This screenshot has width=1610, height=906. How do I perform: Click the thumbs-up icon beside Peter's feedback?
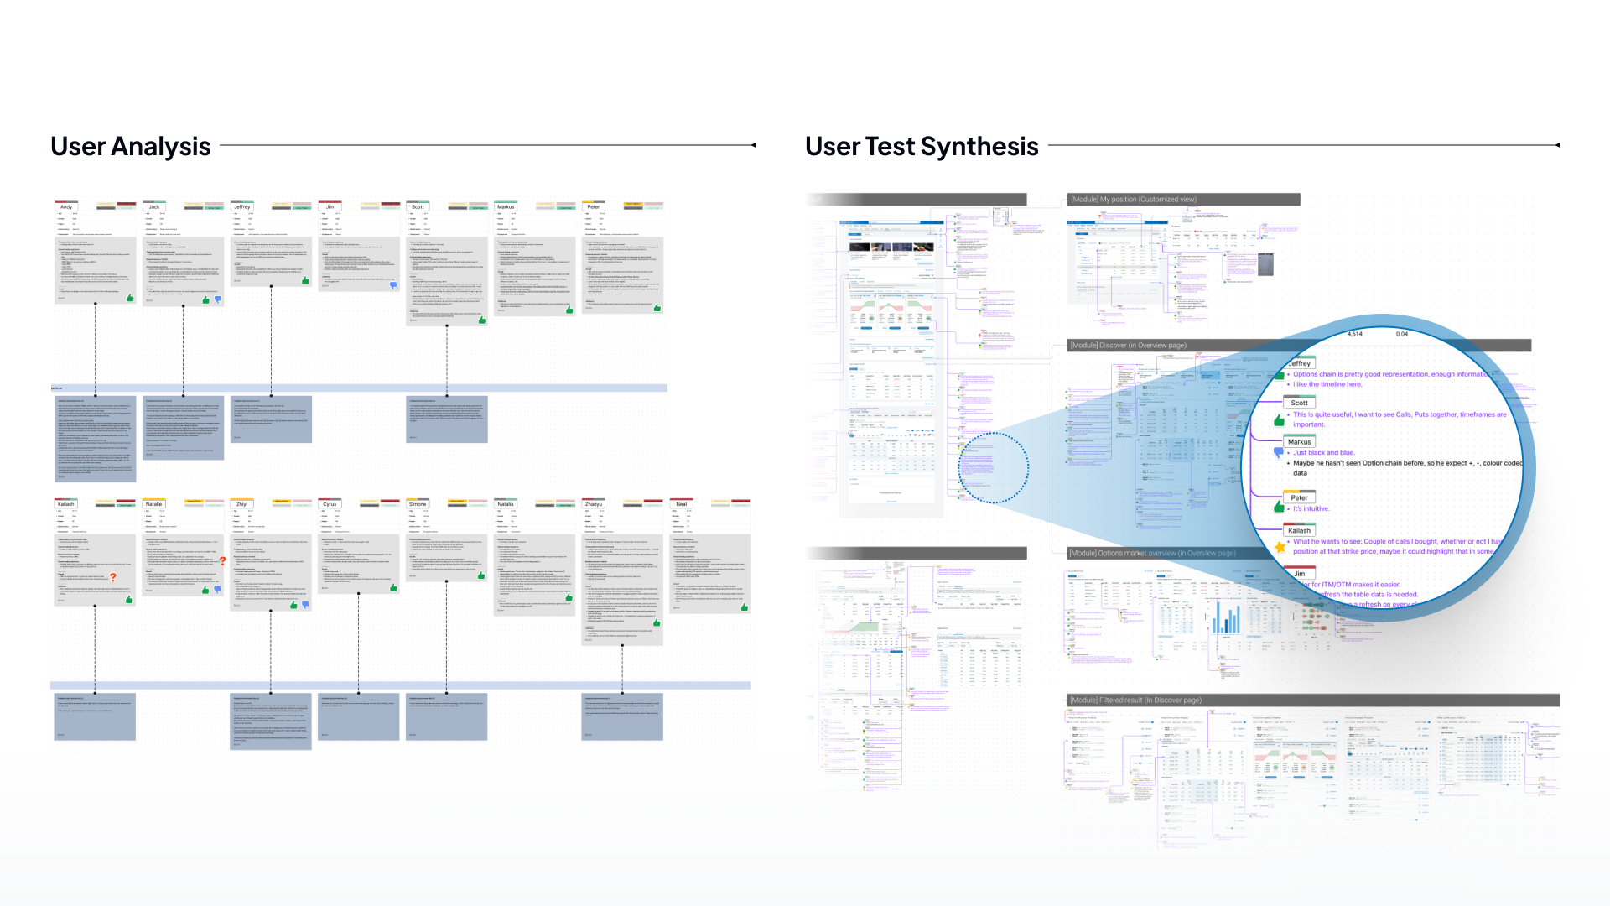[x=1279, y=507]
